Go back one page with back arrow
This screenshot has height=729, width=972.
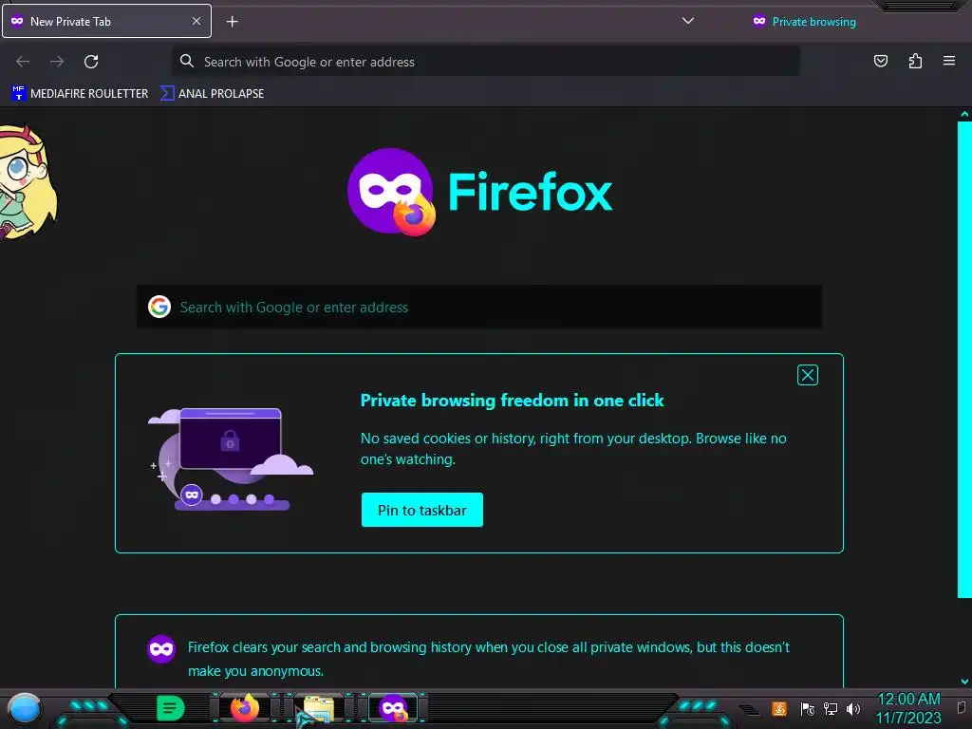(x=23, y=62)
